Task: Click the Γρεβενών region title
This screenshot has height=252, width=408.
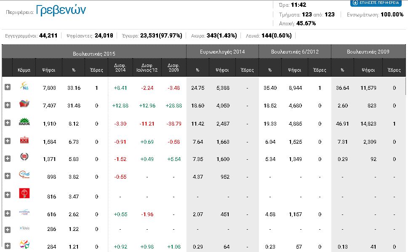Action: point(61,11)
